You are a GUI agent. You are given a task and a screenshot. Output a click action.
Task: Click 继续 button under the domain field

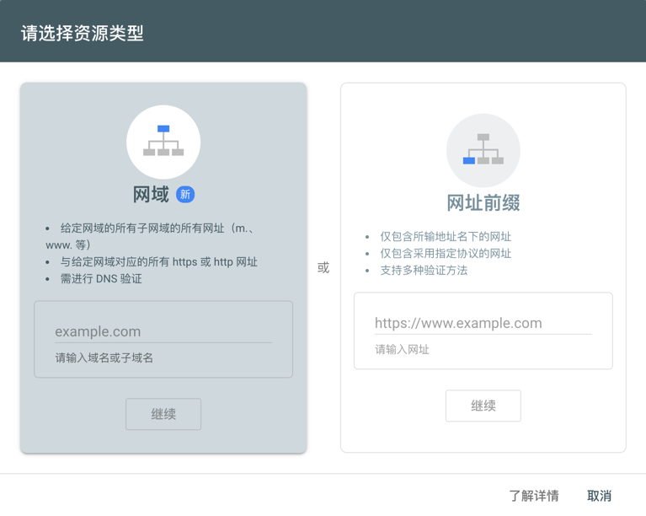[163, 414]
